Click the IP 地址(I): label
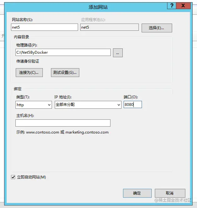The height and width of the screenshot is (208, 197). click(63, 97)
